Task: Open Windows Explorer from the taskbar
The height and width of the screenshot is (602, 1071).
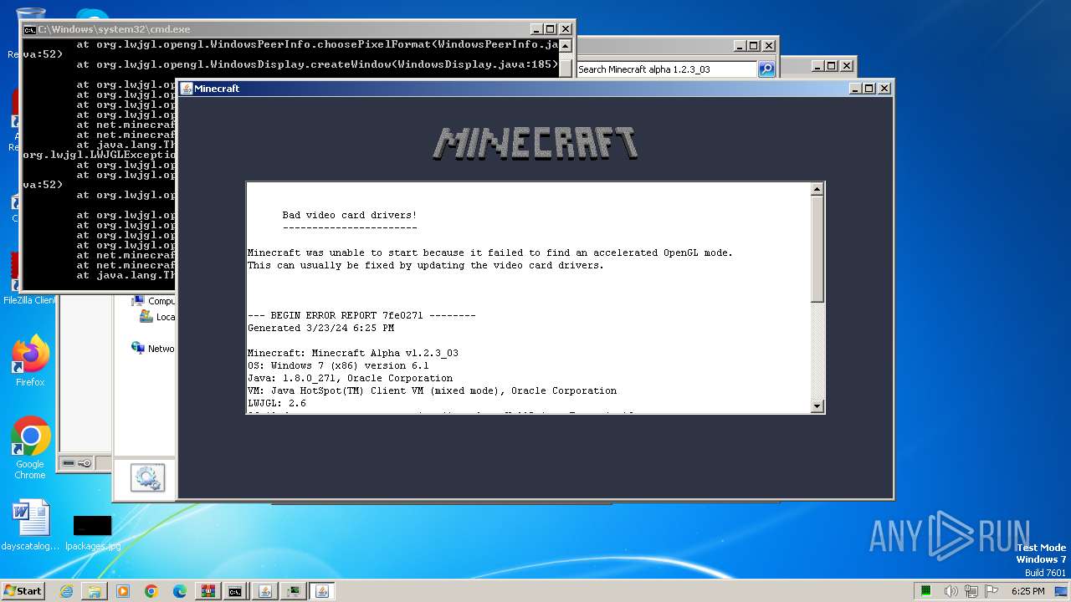Action: 95,591
